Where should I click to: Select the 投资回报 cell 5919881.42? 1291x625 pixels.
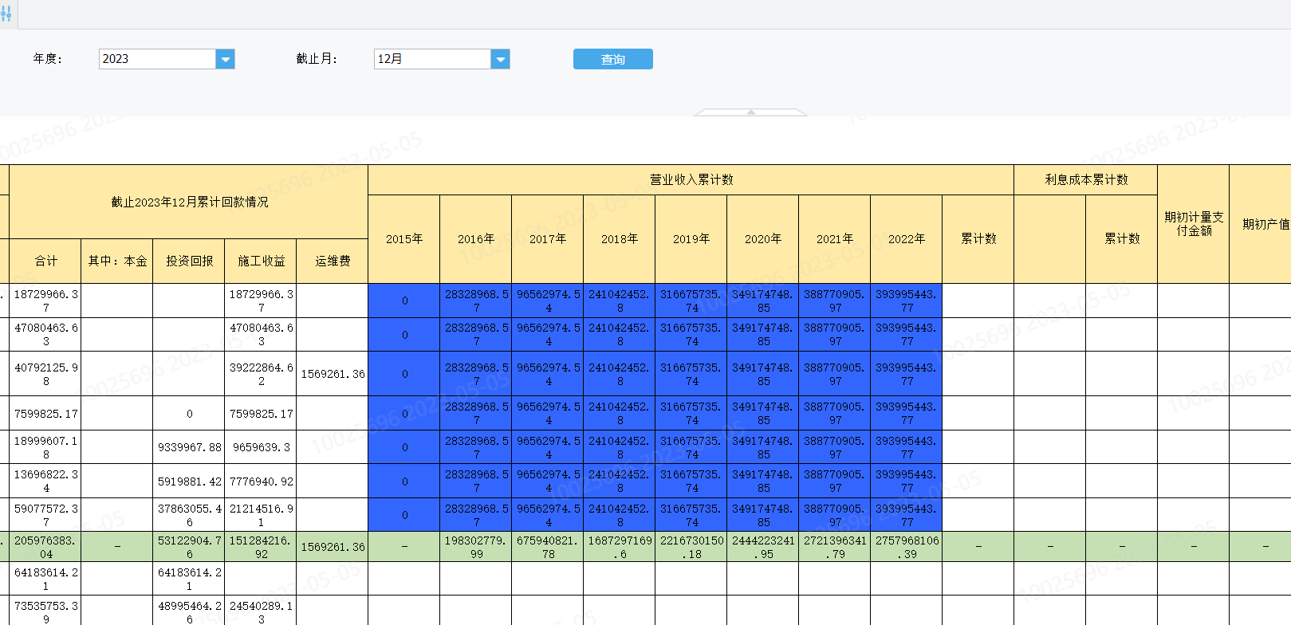coord(189,482)
